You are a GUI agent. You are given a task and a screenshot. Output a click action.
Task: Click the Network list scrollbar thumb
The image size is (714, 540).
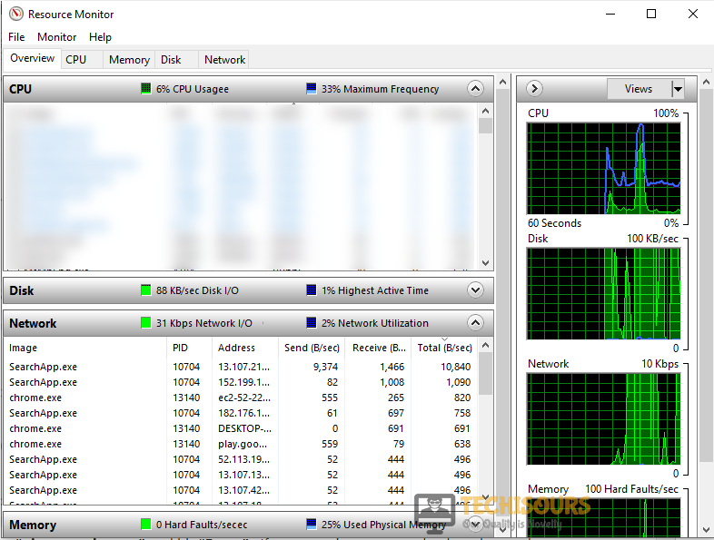485,374
